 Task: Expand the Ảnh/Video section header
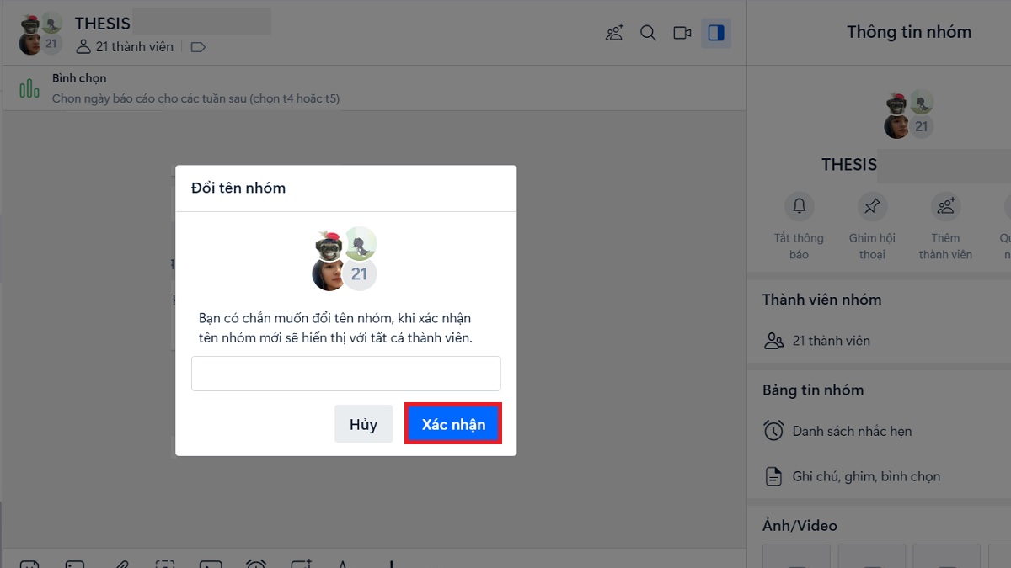[x=800, y=525]
